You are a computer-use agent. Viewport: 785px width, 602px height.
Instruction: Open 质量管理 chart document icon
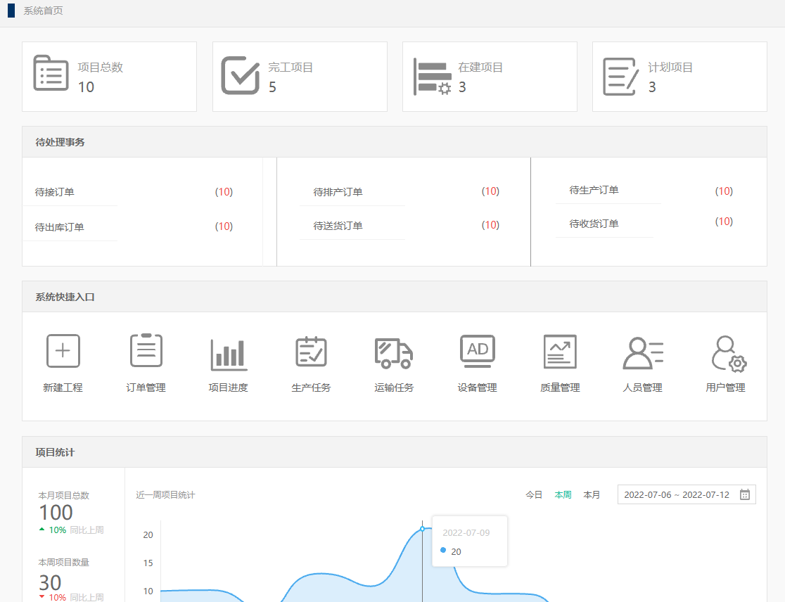click(x=560, y=352)
